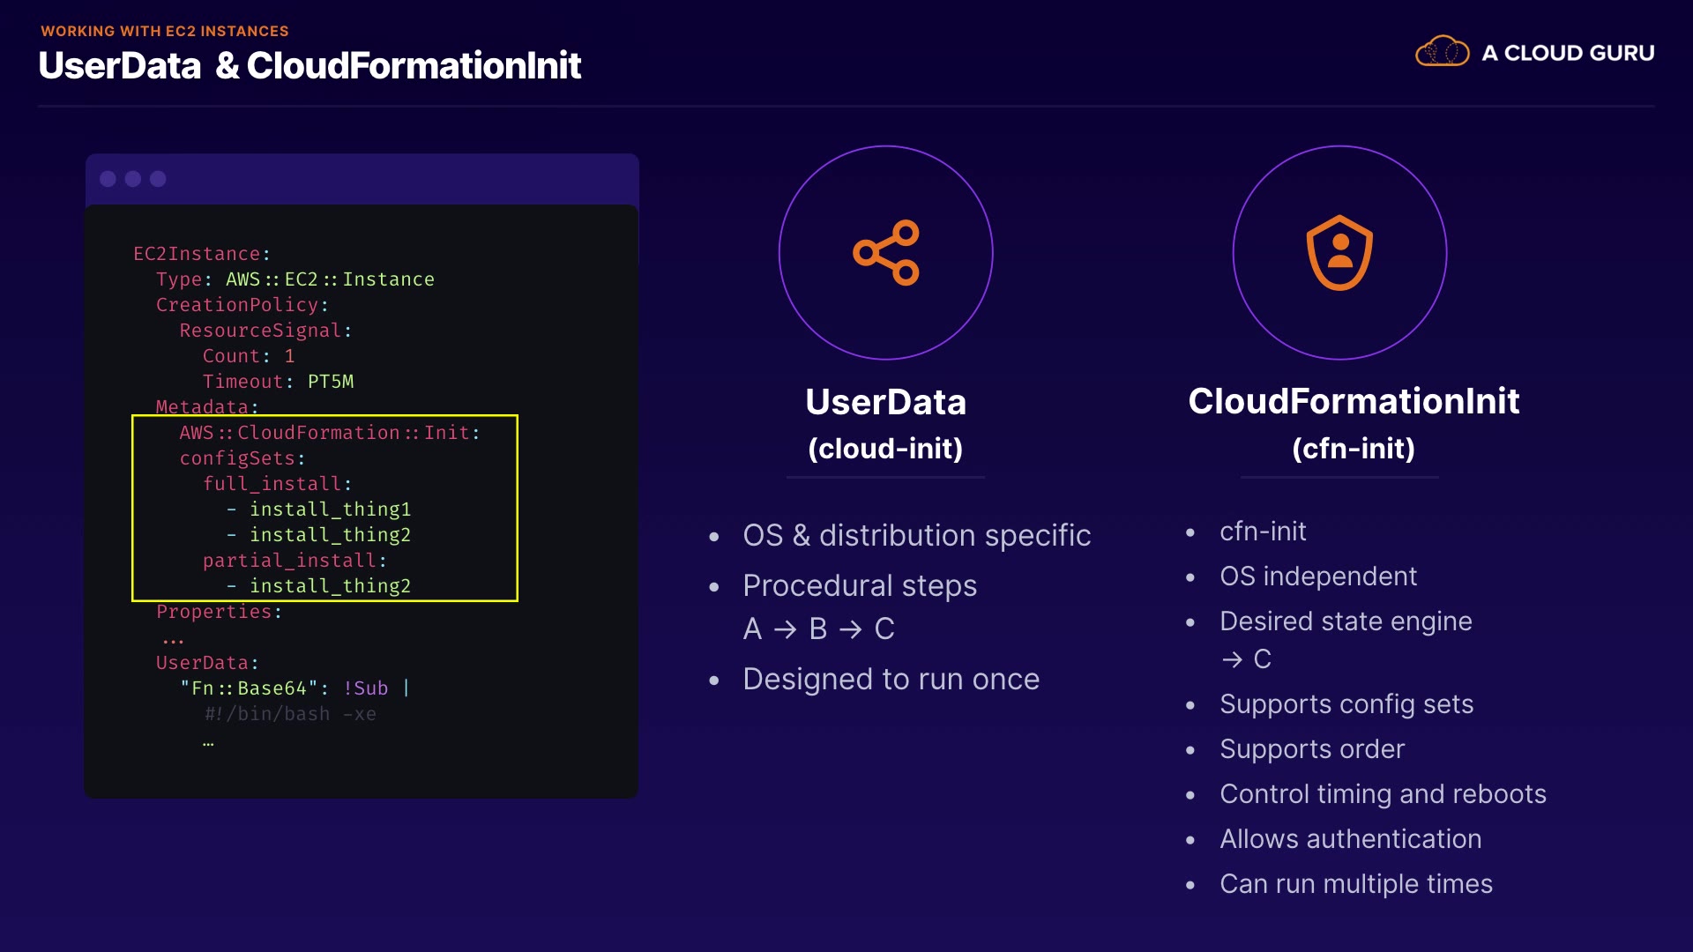The image size is (1693, 952).
Task: Click the Fn::Base64 !Sub code line
Action: [294, 688]
